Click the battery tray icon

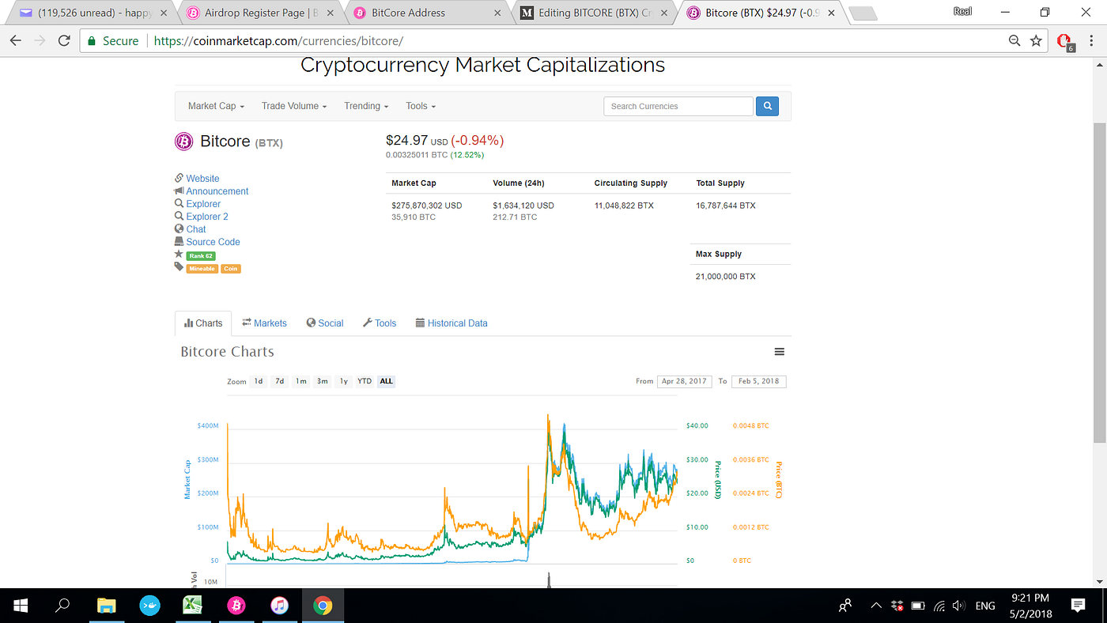point(918,606)
